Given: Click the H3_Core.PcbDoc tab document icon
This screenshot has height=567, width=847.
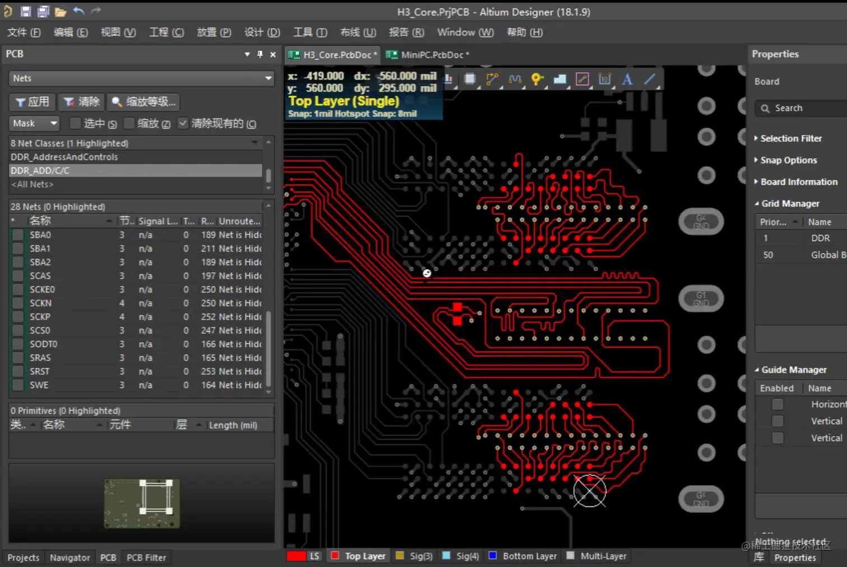Looking at the screenshot, I should click(x=294, y=54).
